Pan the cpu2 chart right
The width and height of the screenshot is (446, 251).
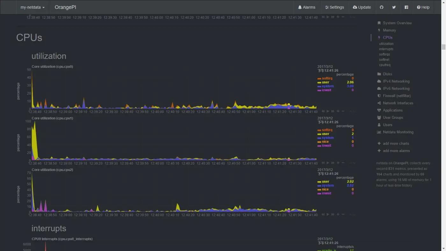tap(333, 214)
